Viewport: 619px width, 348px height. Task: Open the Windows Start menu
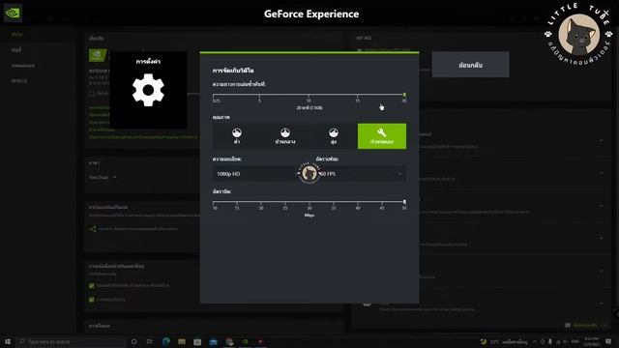8,341
